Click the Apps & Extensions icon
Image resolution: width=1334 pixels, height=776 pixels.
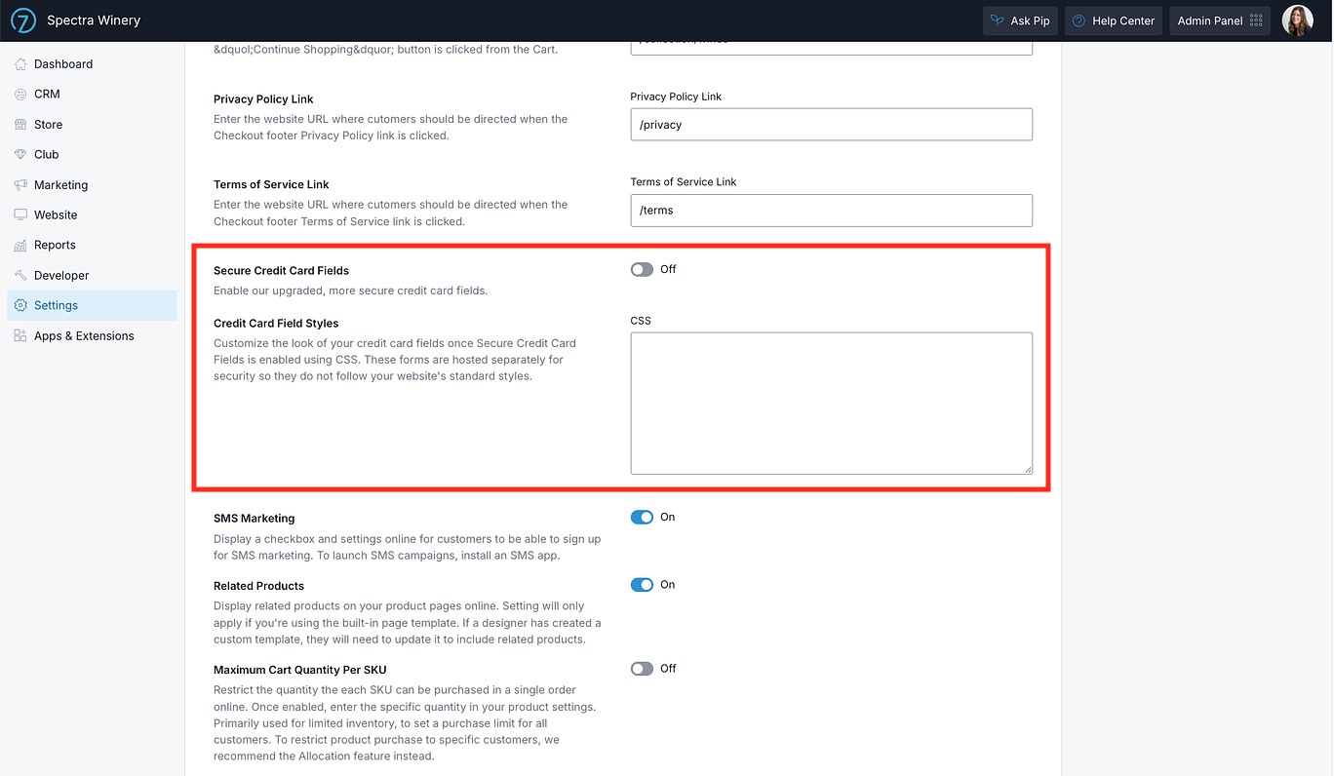point(20,336)
